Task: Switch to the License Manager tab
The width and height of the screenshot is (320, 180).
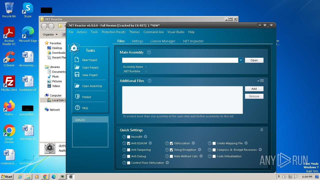Action: click(163, 41)
